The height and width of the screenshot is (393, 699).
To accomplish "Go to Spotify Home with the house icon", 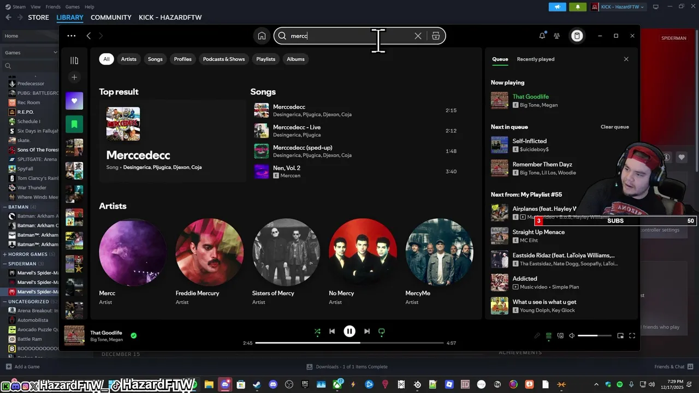I will [262, 36].
